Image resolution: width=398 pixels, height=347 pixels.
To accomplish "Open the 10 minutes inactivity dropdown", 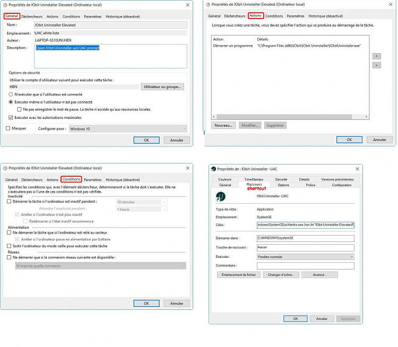I will pos(141,202).
